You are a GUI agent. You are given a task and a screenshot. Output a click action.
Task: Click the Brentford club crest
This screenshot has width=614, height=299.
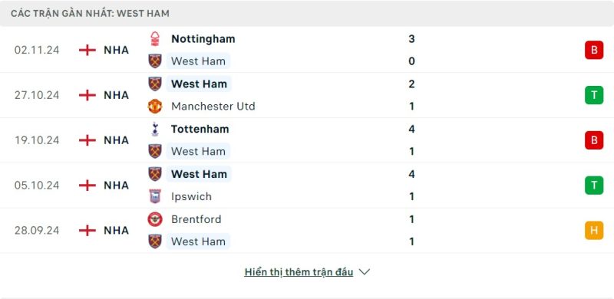(x=155, y=219)
